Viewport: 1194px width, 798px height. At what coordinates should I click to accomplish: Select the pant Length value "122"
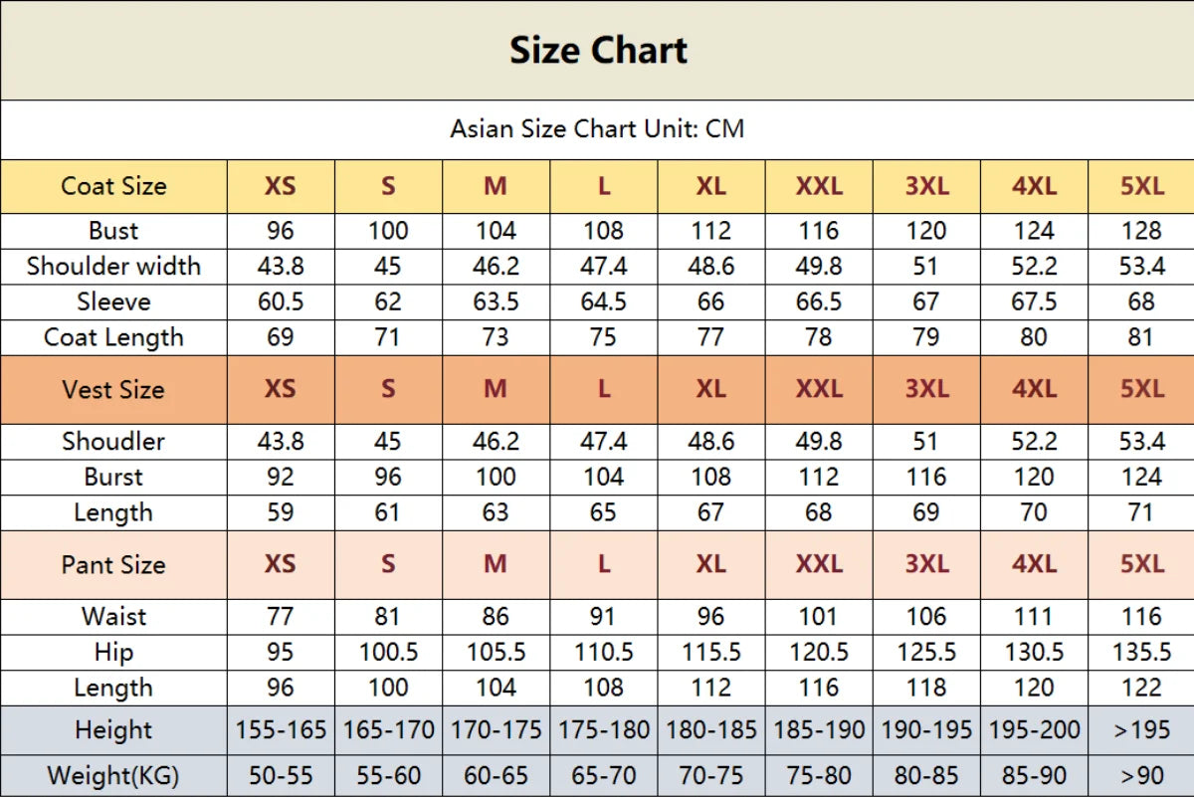click(x=1141, y=688)
